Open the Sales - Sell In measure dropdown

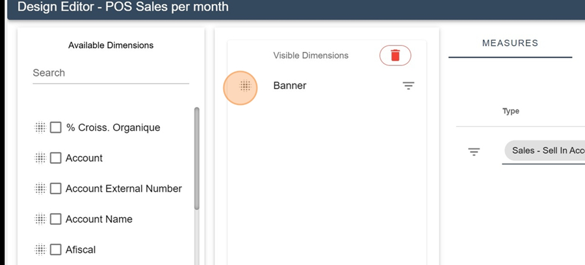545,150
